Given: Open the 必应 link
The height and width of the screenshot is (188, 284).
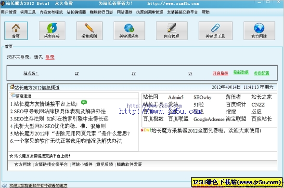Looking at the screenshot, I should pyautogui.click(x=257, y=112).
